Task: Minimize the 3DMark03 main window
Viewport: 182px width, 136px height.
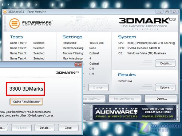Action: [x=159, y=12]
